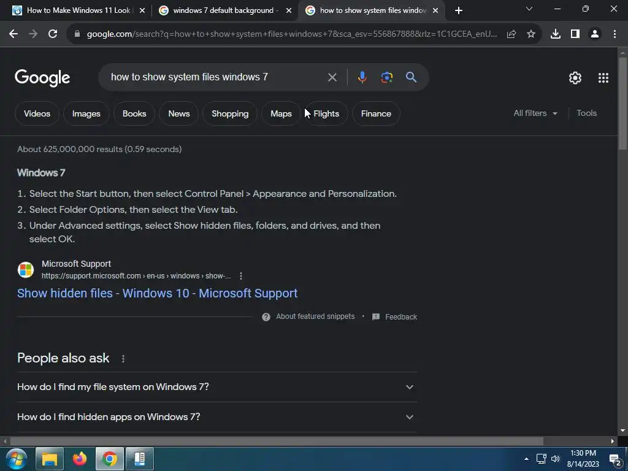Viewport: 628px width, 471px height.
Task: Open the People also ask options dots
Action: [123, 358]
